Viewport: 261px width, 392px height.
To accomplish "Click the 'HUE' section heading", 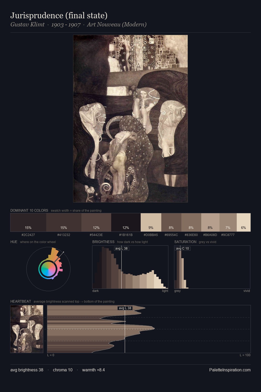I will [x=14, y=242].
